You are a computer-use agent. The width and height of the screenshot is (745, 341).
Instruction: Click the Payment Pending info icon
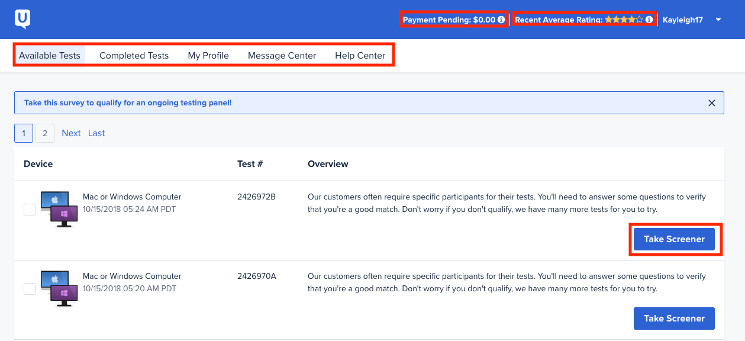501,20
